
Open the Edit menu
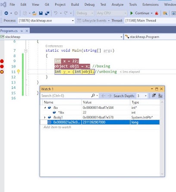pos(23,4)
